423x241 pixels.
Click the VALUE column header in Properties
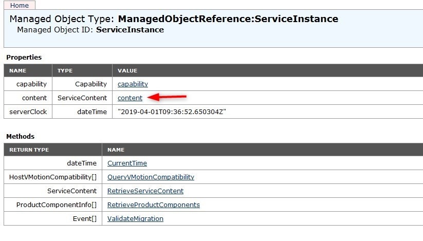pyautogui.click(x=127, y=70)
